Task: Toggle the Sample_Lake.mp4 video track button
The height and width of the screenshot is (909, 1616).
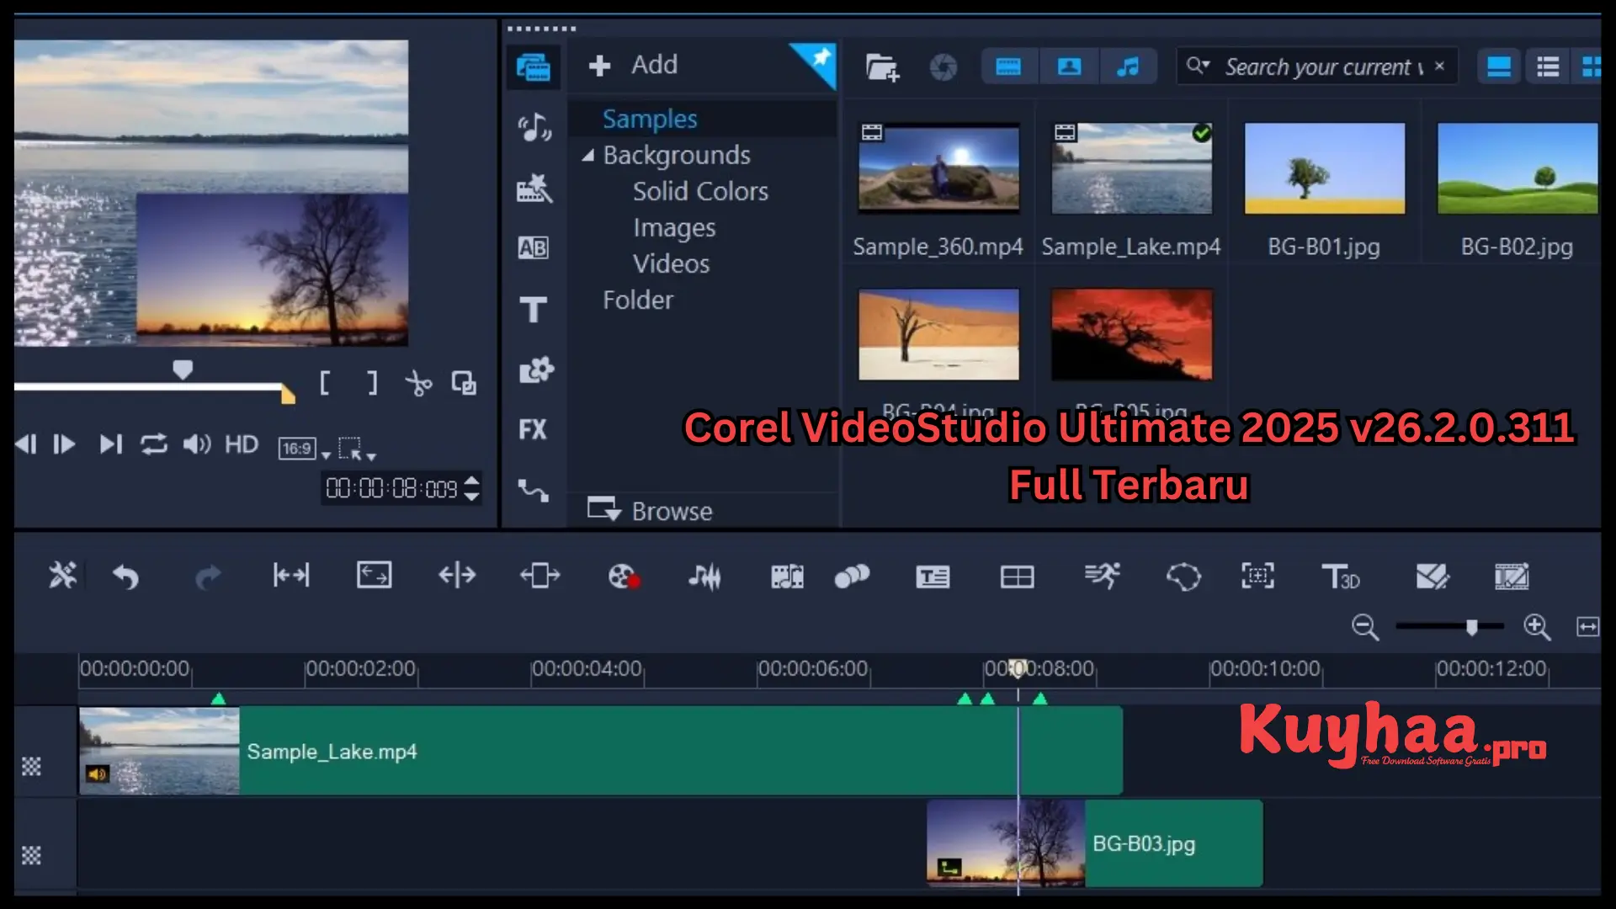Action: tap(31, 766)
